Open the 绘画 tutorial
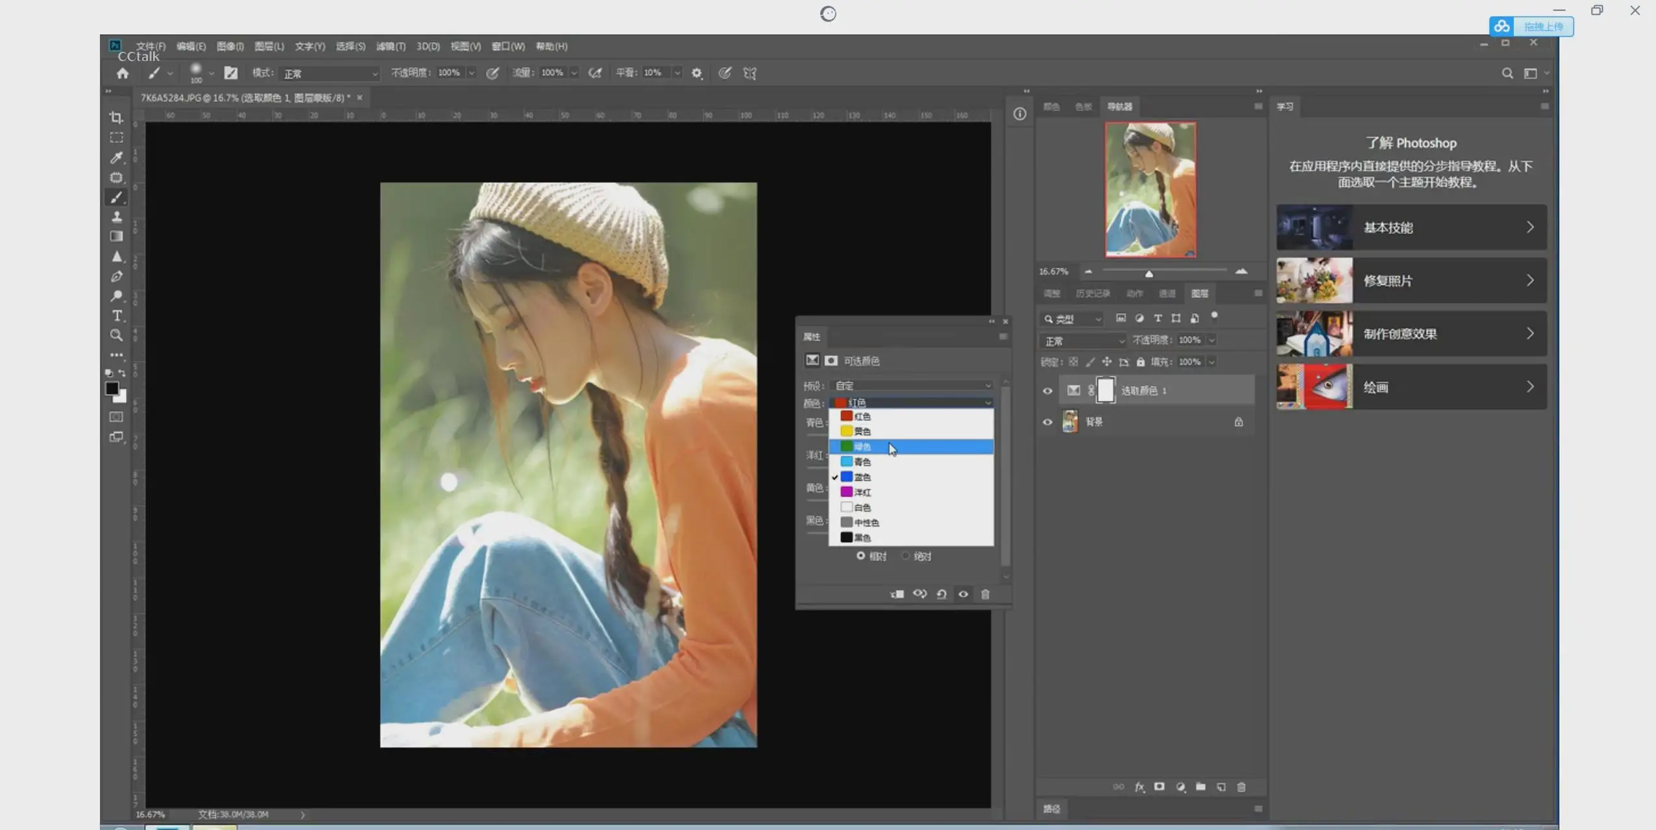 (1411, 387)
